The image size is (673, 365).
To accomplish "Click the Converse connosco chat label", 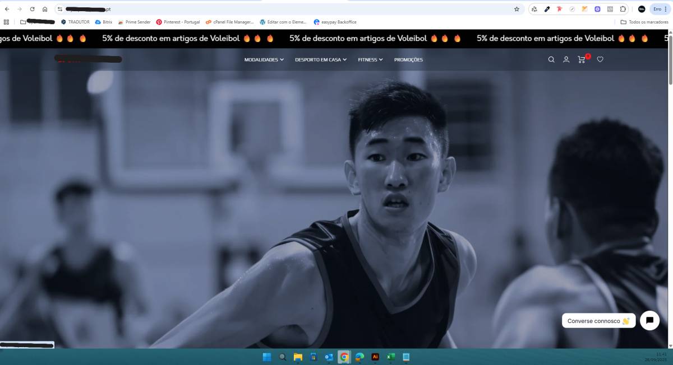I will (x=598, y=321).
